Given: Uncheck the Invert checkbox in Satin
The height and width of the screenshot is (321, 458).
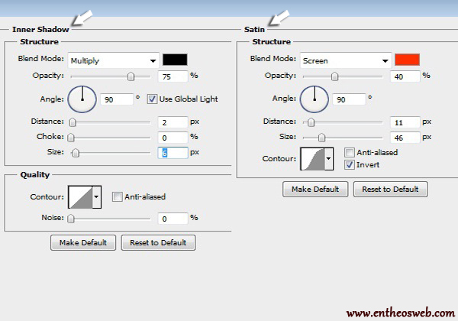Looking at the screenshot, I should 350,164.
